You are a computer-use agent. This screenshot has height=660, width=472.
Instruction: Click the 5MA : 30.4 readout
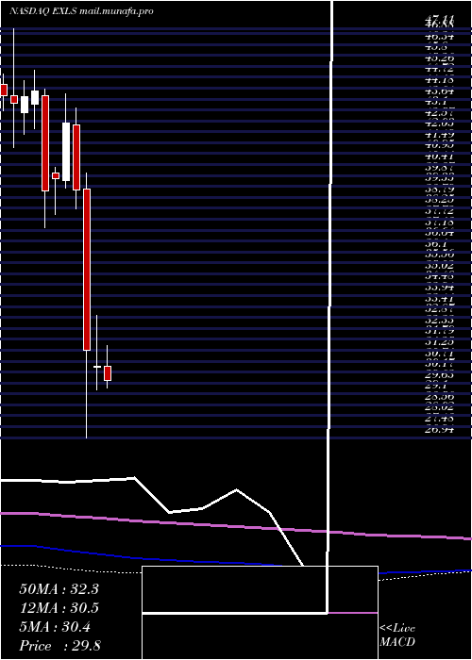coord(55,627)
